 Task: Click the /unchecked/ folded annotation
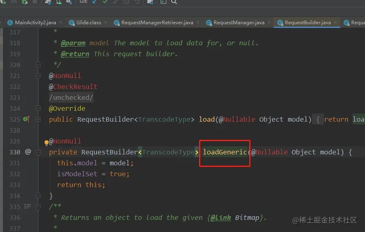(x=71, y=97)
